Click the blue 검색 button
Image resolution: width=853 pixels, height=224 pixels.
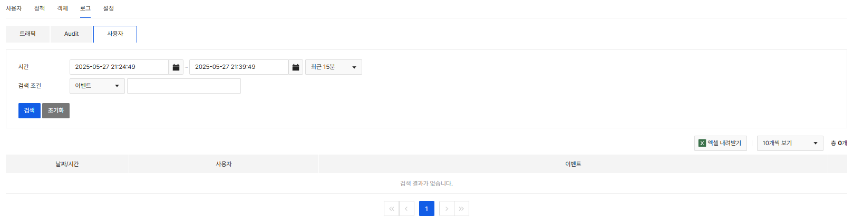[30, 110]
